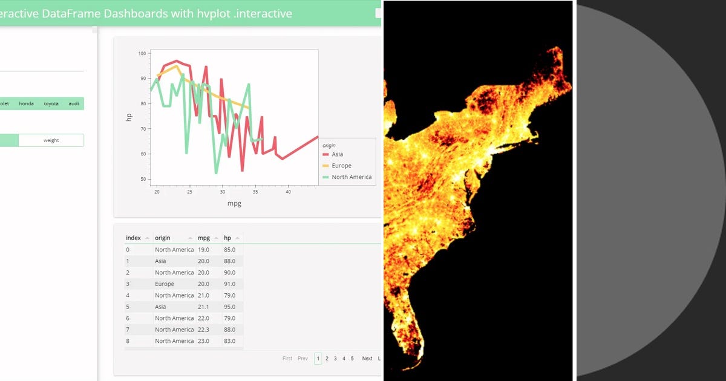The width and height of the screenshot is (726, 381).
Task: Go to page 4 of the table pagination
Action: coord(344,358)
